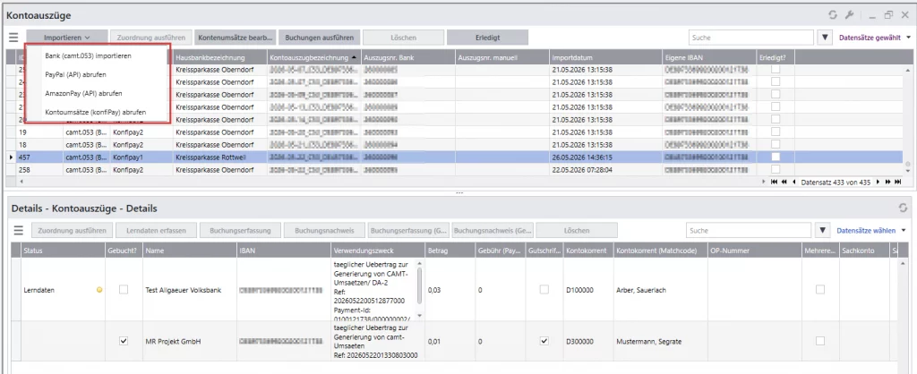
Task: Tick Erledigt? for the row with ID 18
Action: (x=776, y=144)
